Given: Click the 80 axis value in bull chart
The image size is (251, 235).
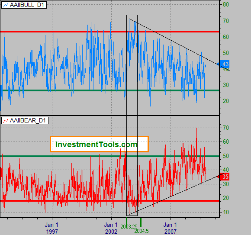Looking at the screenshot, I should [226, 4].
